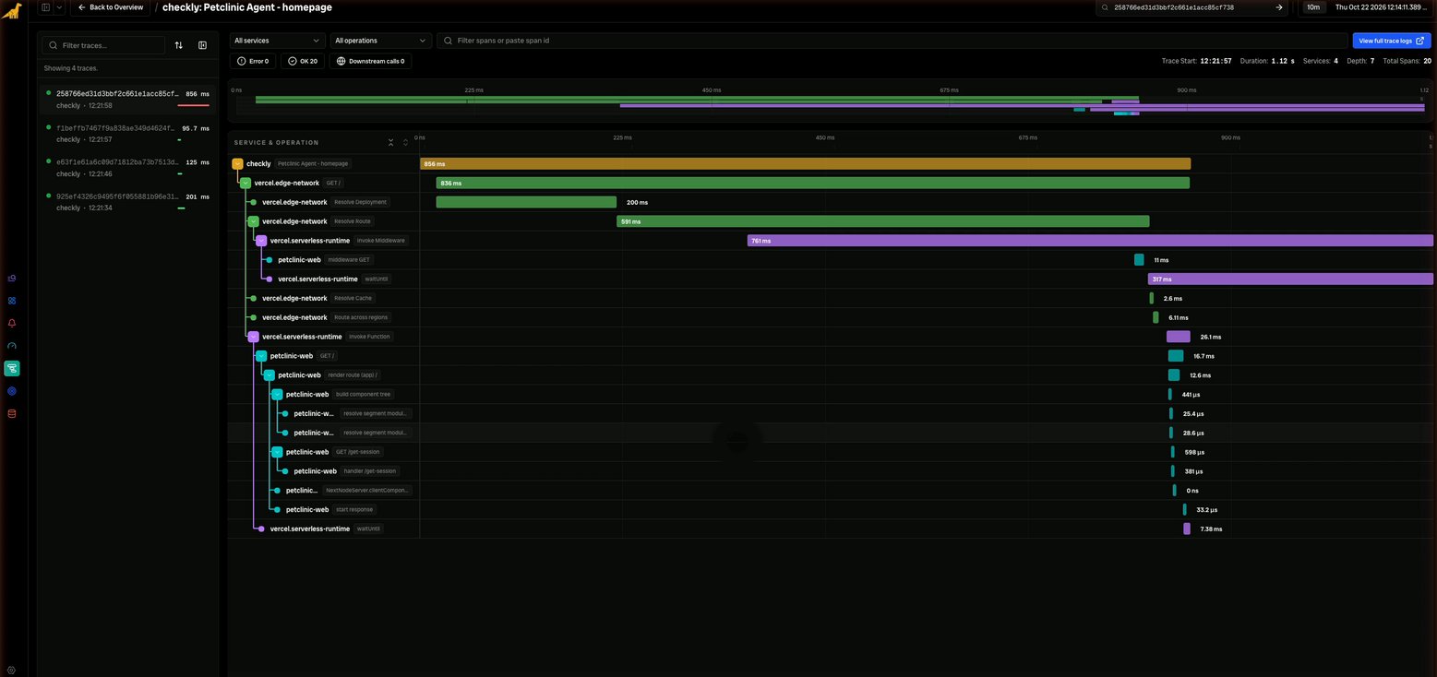
Task: Expand all spans up-down chevron icon
Action: (x=405, y=142)
